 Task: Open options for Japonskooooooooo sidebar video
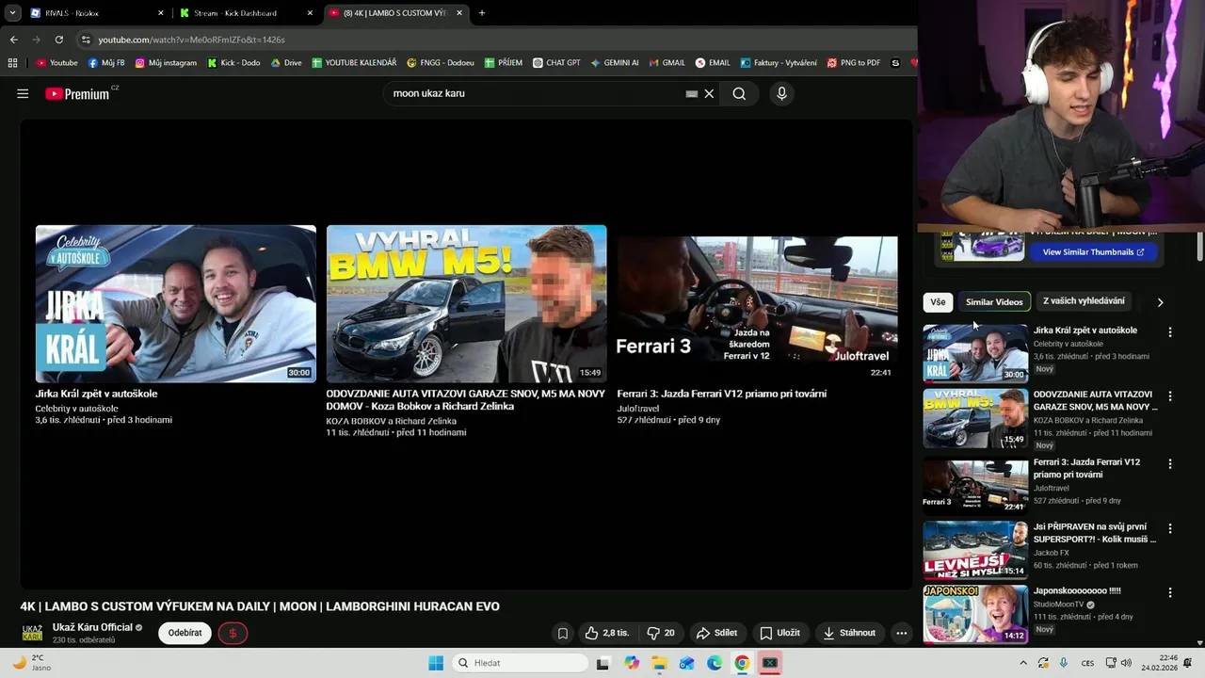pyautogui.click(x=1170, y=592)
